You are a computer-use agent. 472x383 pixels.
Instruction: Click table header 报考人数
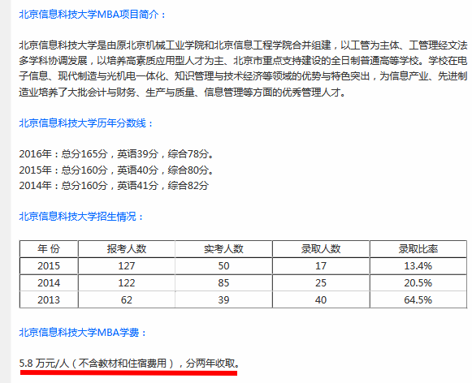(x=127, y=249)
